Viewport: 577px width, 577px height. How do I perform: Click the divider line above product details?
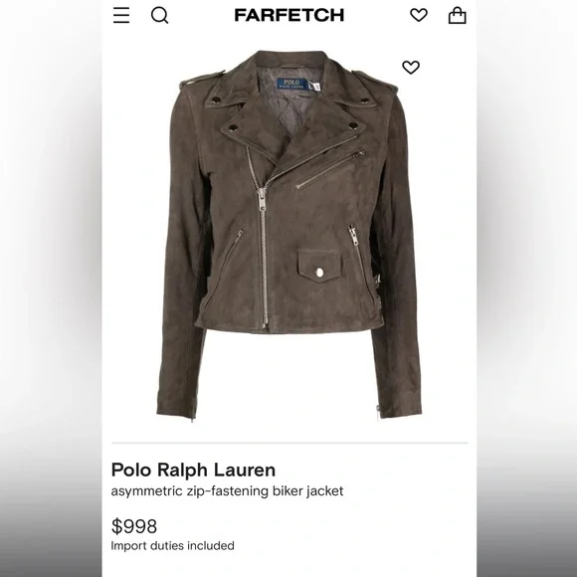pos(289,443)
